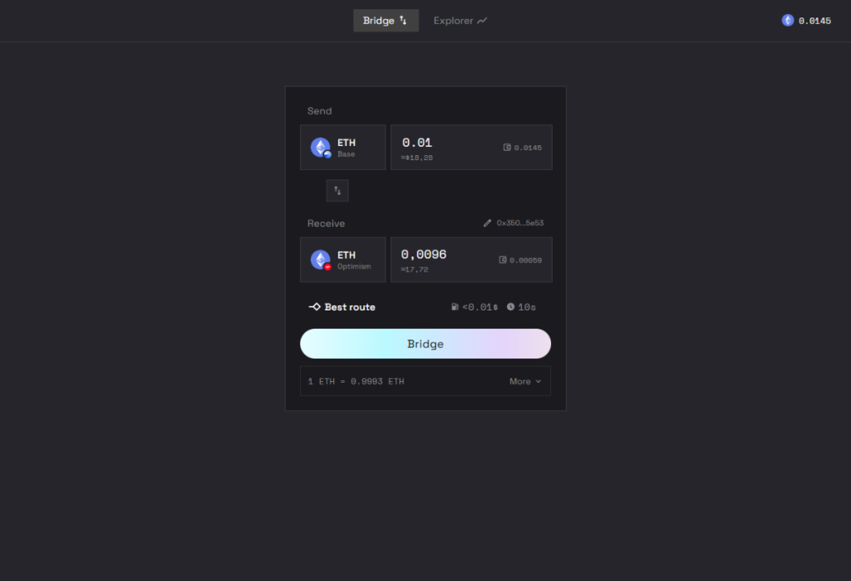Click the Base ETH token logo
Screen dimensions: 851x581
coord(321,148)
